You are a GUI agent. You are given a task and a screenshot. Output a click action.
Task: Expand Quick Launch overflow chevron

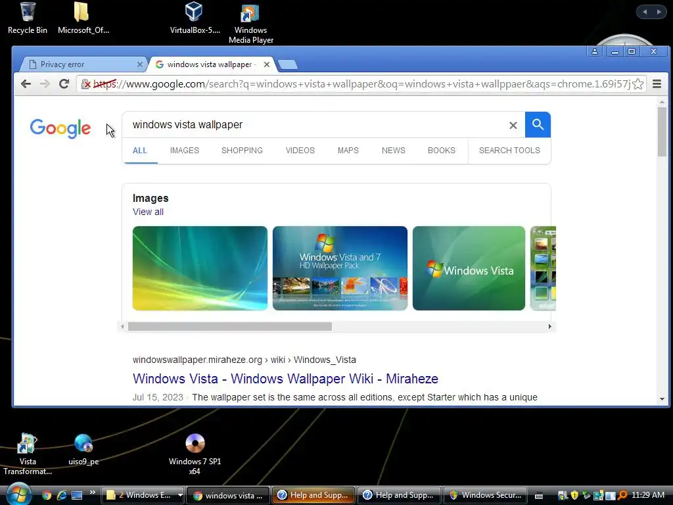click(x=92, y=493)
